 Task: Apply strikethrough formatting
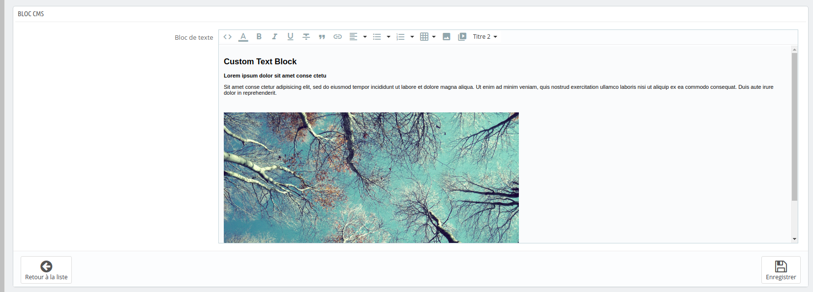point(306,37)
